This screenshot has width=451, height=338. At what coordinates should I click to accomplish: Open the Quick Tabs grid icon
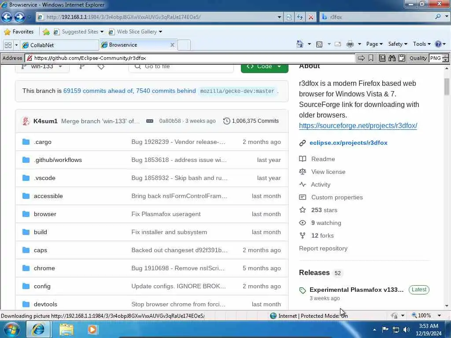click(8, 45)
